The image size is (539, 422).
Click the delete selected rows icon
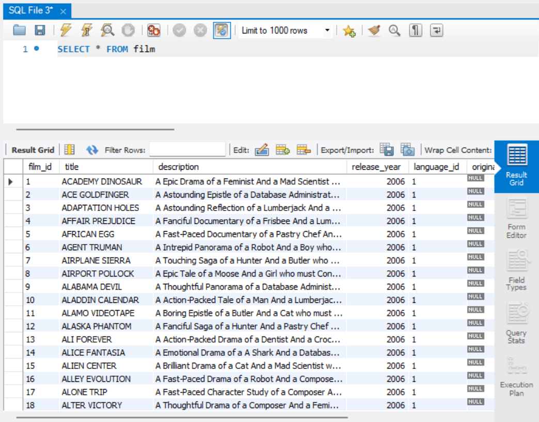pyautogui.click(x=304, y=150)
